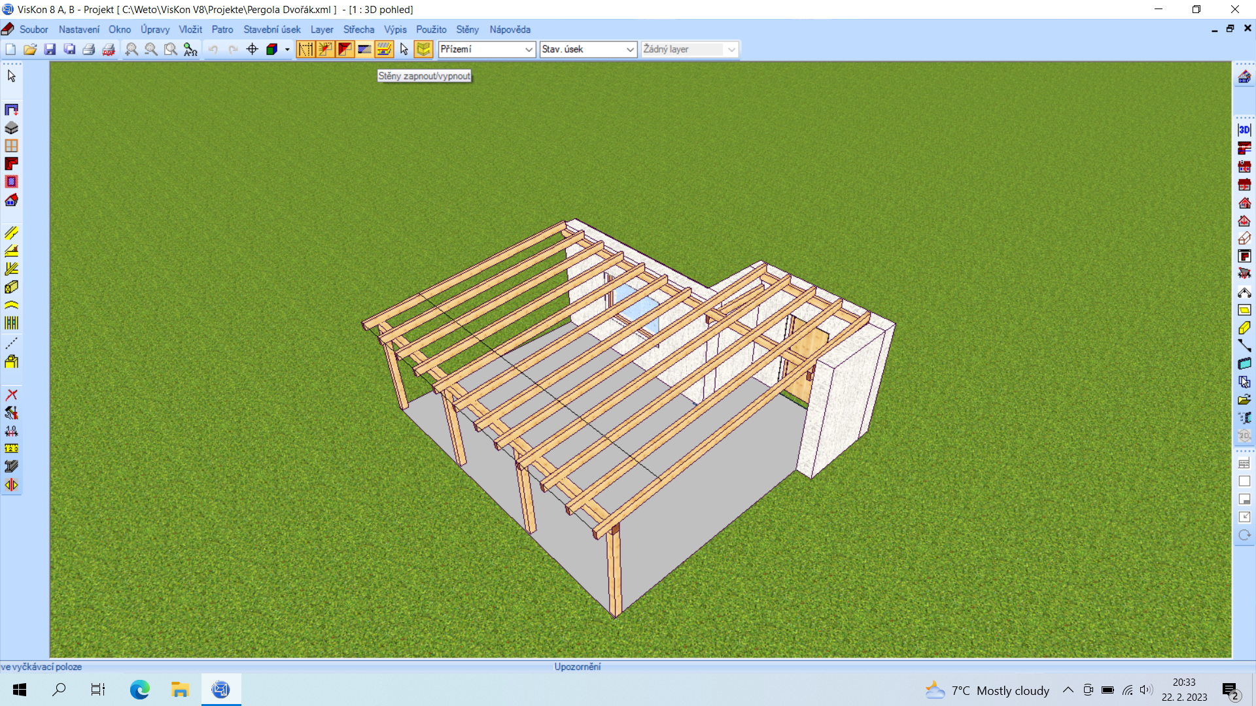Save the project with the floppy disk icon
The width and height of the screenshot is (1256, 706).
point(50,49)
